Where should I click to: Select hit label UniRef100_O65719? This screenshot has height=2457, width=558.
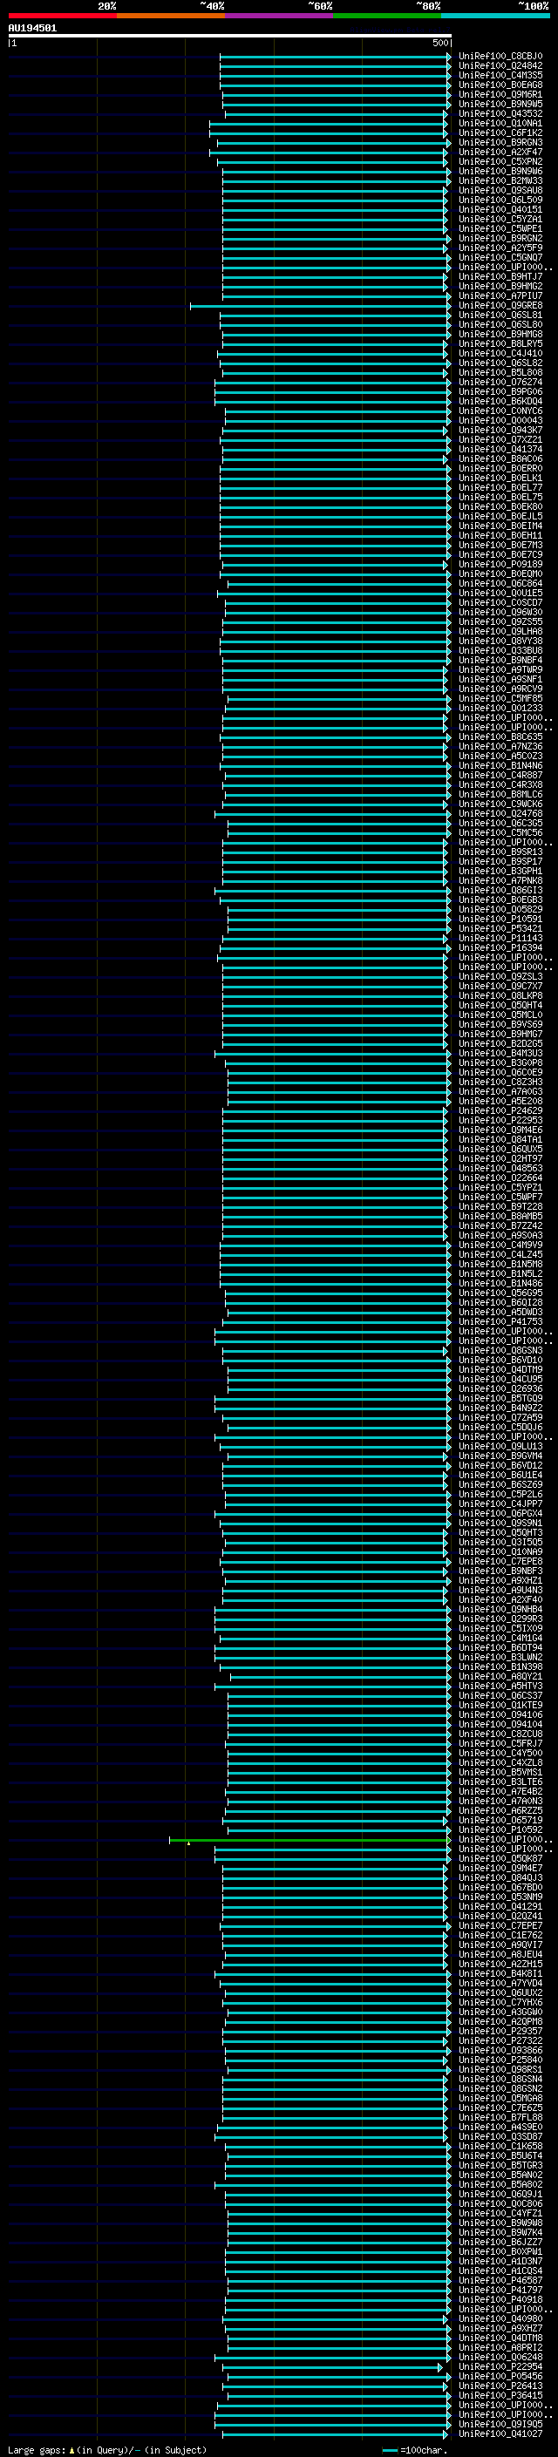pos(500,1820)
